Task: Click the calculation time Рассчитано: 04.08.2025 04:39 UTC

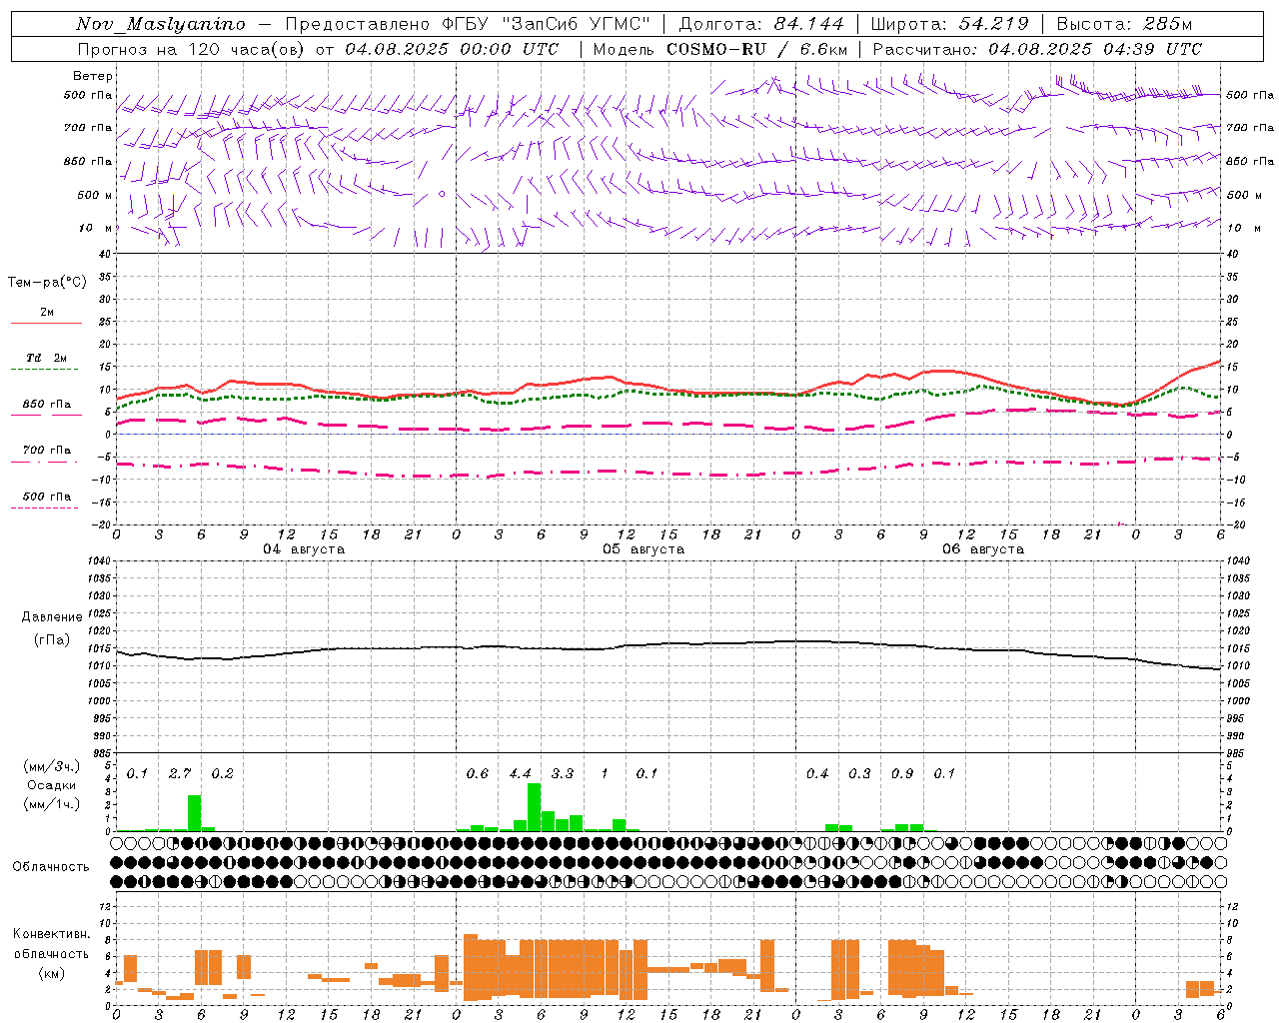Action: point(1037,49)
